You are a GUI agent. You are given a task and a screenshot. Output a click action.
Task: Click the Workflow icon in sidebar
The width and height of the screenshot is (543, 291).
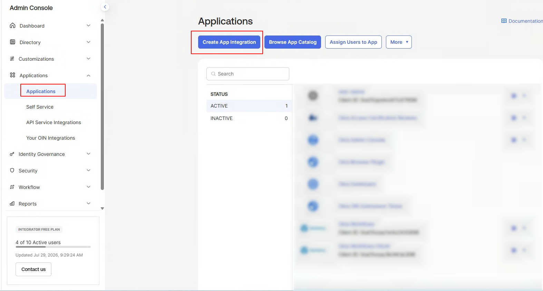point(12,187)
